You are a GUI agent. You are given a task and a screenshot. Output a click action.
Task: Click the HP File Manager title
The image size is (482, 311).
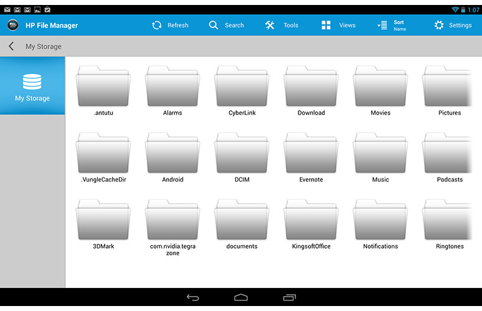coord(52,26)
